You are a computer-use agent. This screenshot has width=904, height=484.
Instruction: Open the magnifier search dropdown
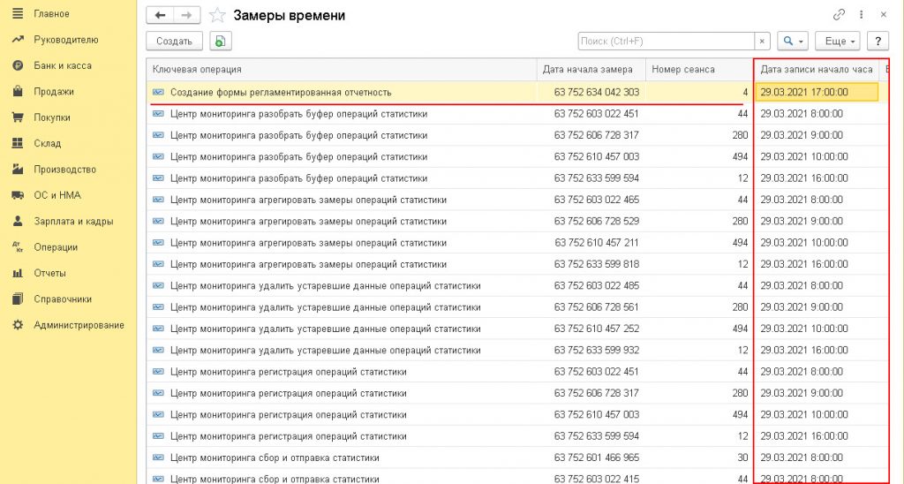(x=793, y=42)
